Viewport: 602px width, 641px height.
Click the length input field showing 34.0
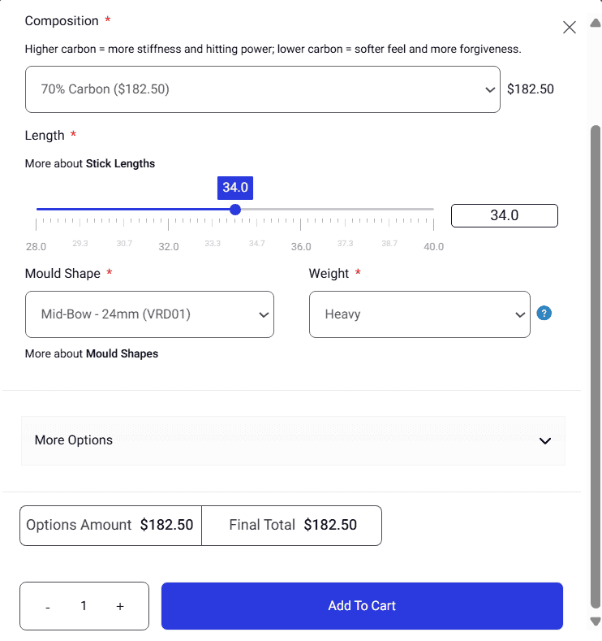coord(504,215)
